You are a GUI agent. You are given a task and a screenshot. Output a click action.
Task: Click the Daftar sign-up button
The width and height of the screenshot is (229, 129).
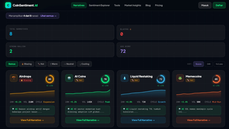pos(219,5)
